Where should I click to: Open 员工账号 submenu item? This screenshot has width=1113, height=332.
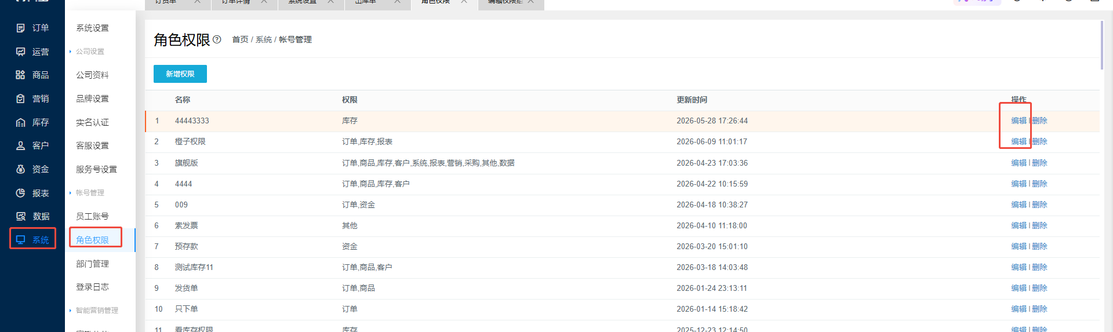tap(92, 216)
